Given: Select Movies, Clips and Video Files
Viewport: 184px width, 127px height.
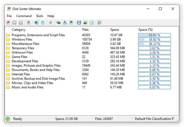Looking at the screenshot, I should click(33, 83).
